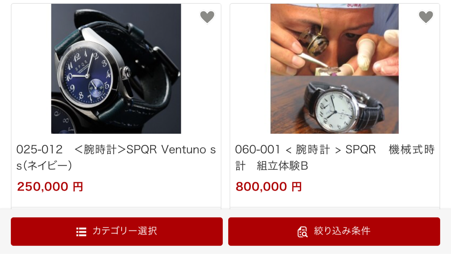Open the navy SPQR watch photo
Viewport: 451px width, 254px height.
point(116,69)
